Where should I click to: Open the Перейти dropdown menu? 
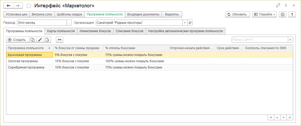264,14
